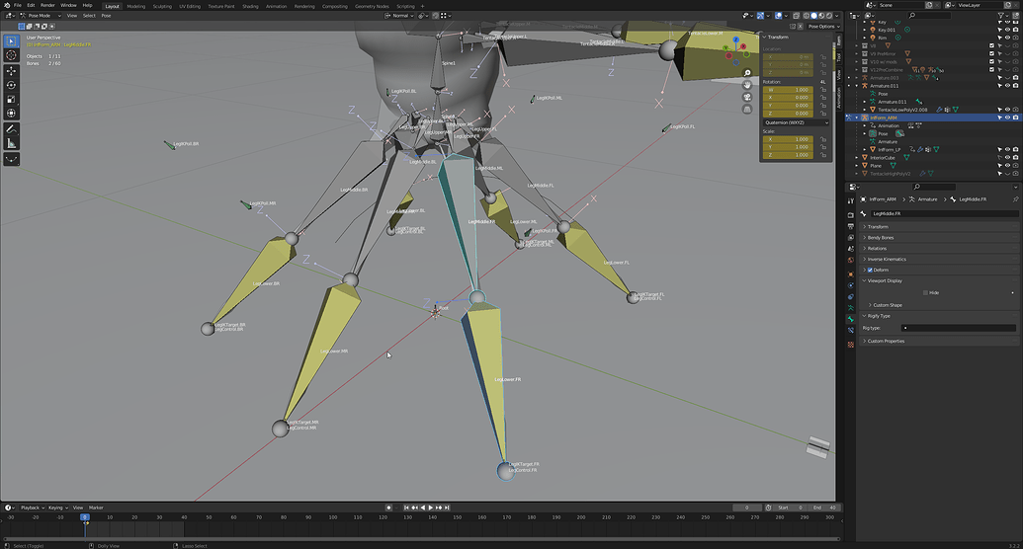
Task: Toggle the Deform checkbox
Action: point(870,270)
